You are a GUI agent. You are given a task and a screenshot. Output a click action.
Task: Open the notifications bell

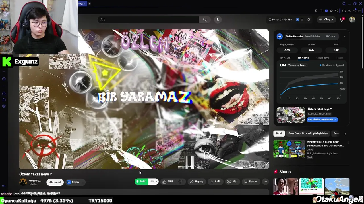point(342,20)
